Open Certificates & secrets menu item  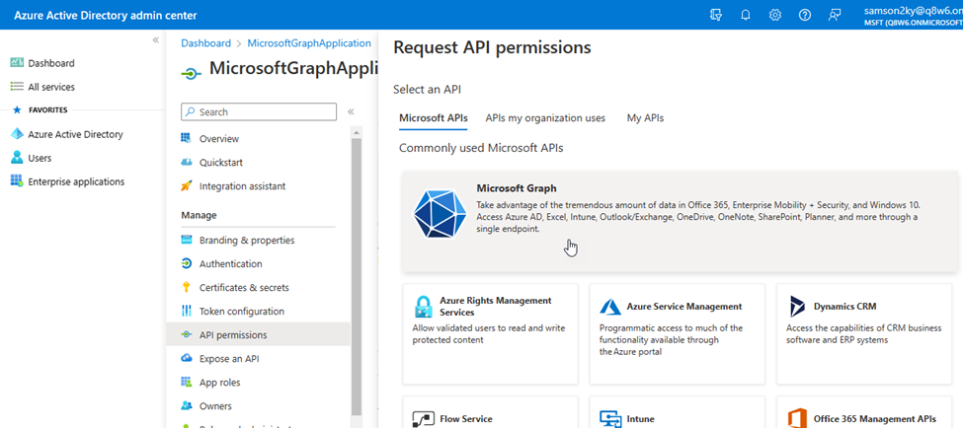(x=244, y=288)
